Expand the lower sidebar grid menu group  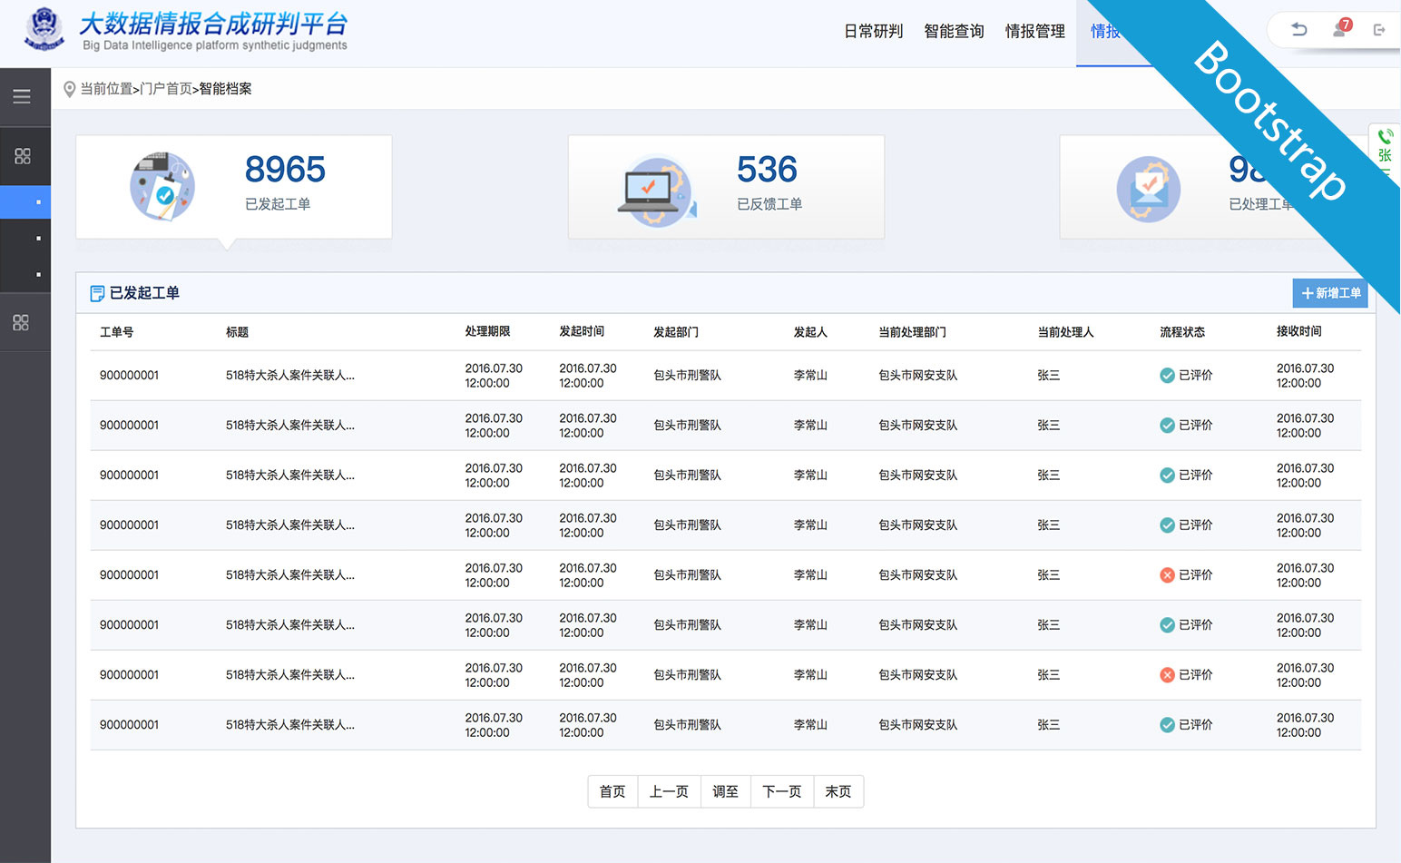pos(21,322)
